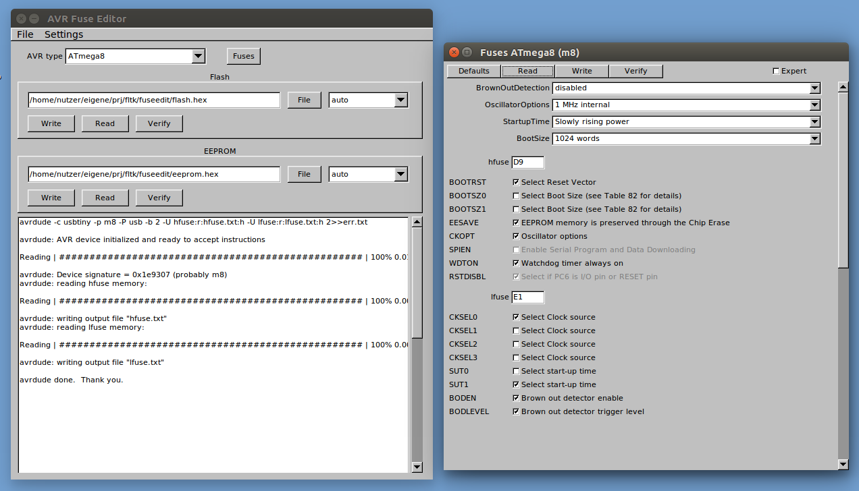Click the Write button in the Flash section
Viewport: 859px width, 491px height.
click(51, 123)
